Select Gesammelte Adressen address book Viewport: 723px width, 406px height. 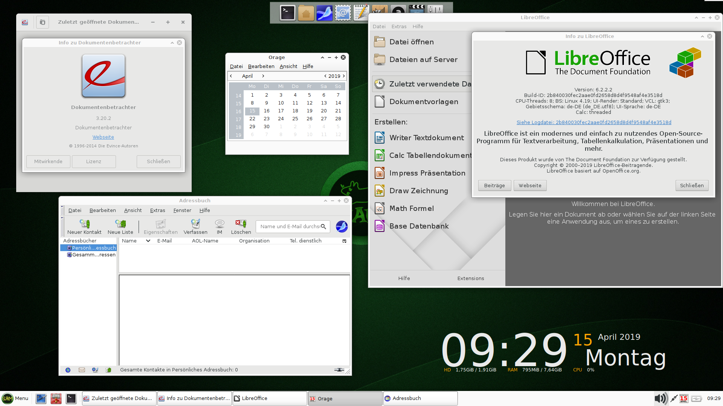click(x=93, y=255)
